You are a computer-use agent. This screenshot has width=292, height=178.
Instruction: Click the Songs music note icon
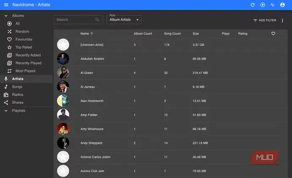(6, 87)
